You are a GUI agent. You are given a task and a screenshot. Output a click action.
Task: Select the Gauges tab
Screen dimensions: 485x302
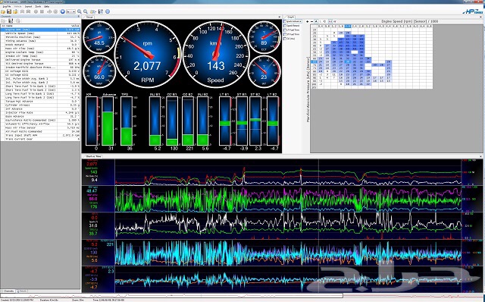point(89,17)
